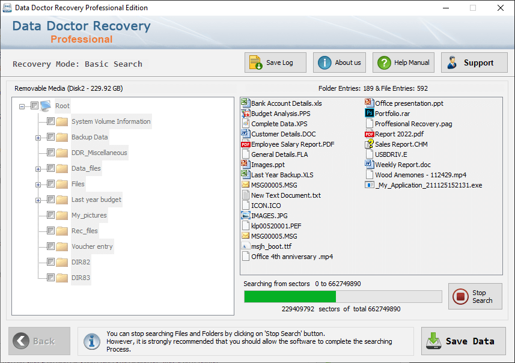Check the Last year budget checkbox
The width and height of the screenshot is (515, 363).
point(50,200)
